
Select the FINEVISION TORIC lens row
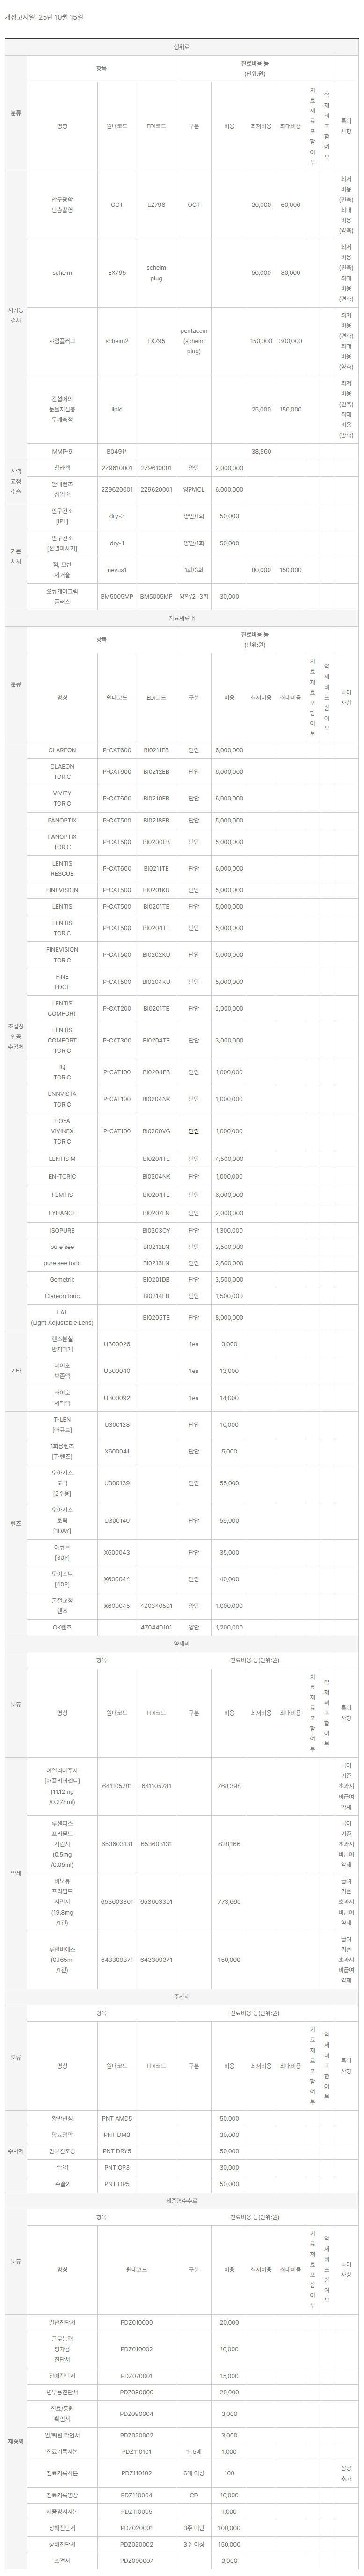point(62,955)
